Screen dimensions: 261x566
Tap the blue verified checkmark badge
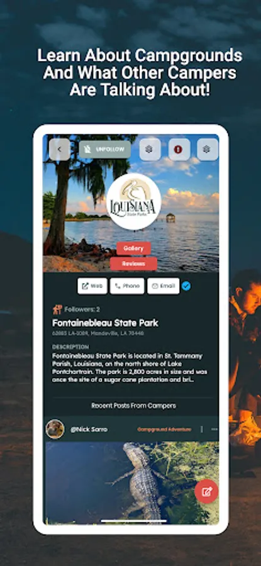click(x=186, y=286)
